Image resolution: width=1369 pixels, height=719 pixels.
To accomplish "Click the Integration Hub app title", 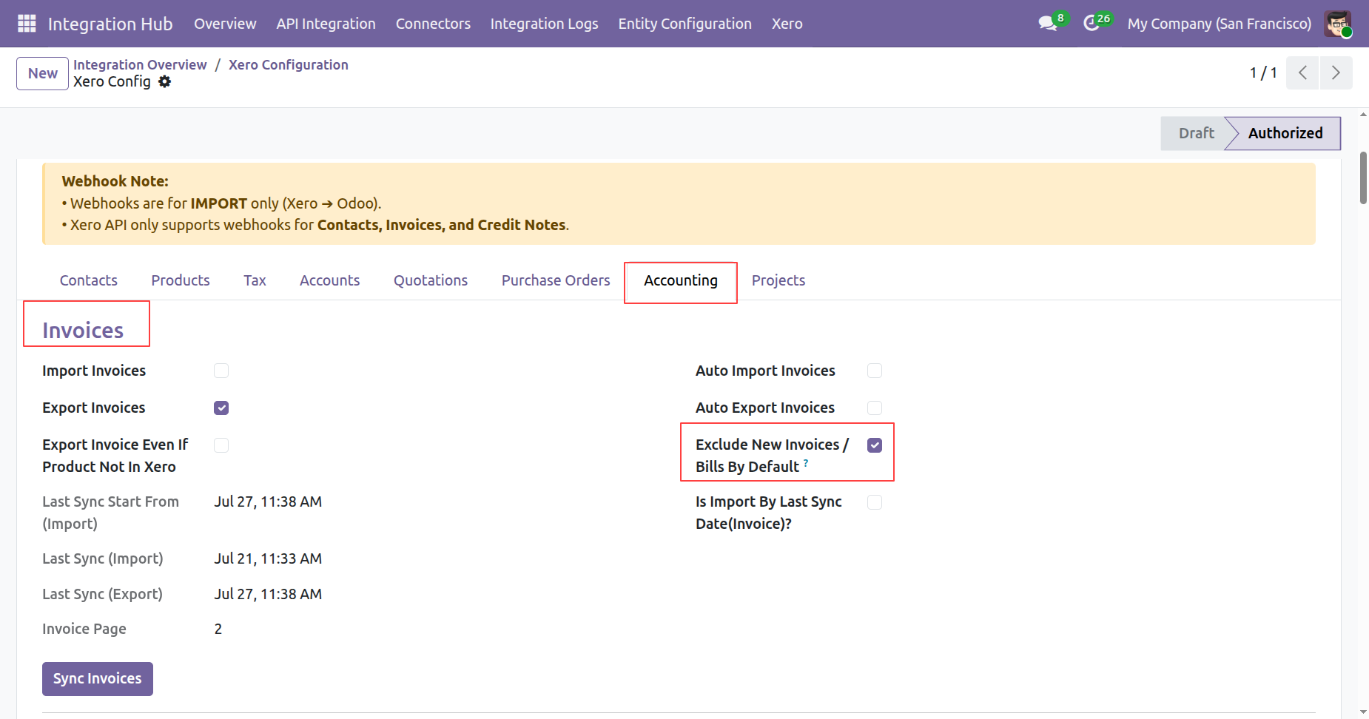I will click(x=110, y=24).
